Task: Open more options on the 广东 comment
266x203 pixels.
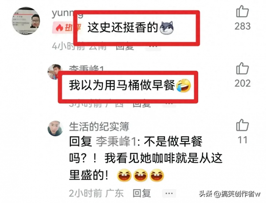Action: [169, 193]
